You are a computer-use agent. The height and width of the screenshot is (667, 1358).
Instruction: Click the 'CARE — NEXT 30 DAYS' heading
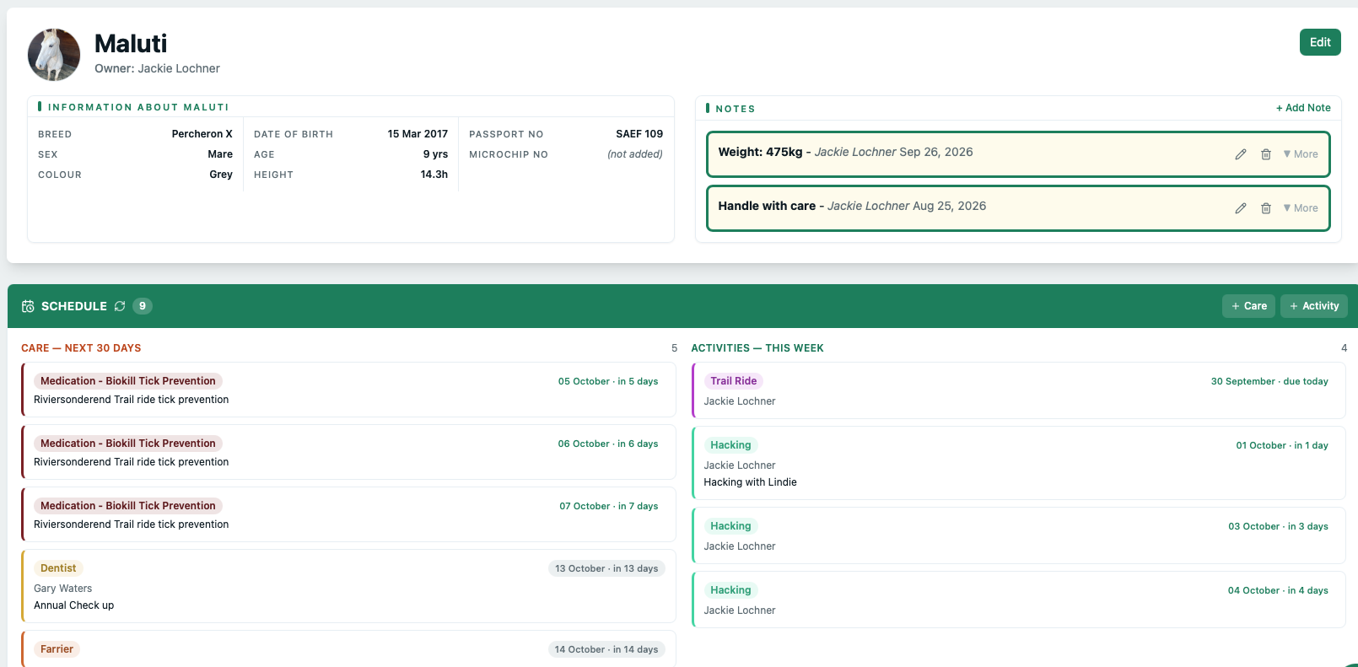81,348
